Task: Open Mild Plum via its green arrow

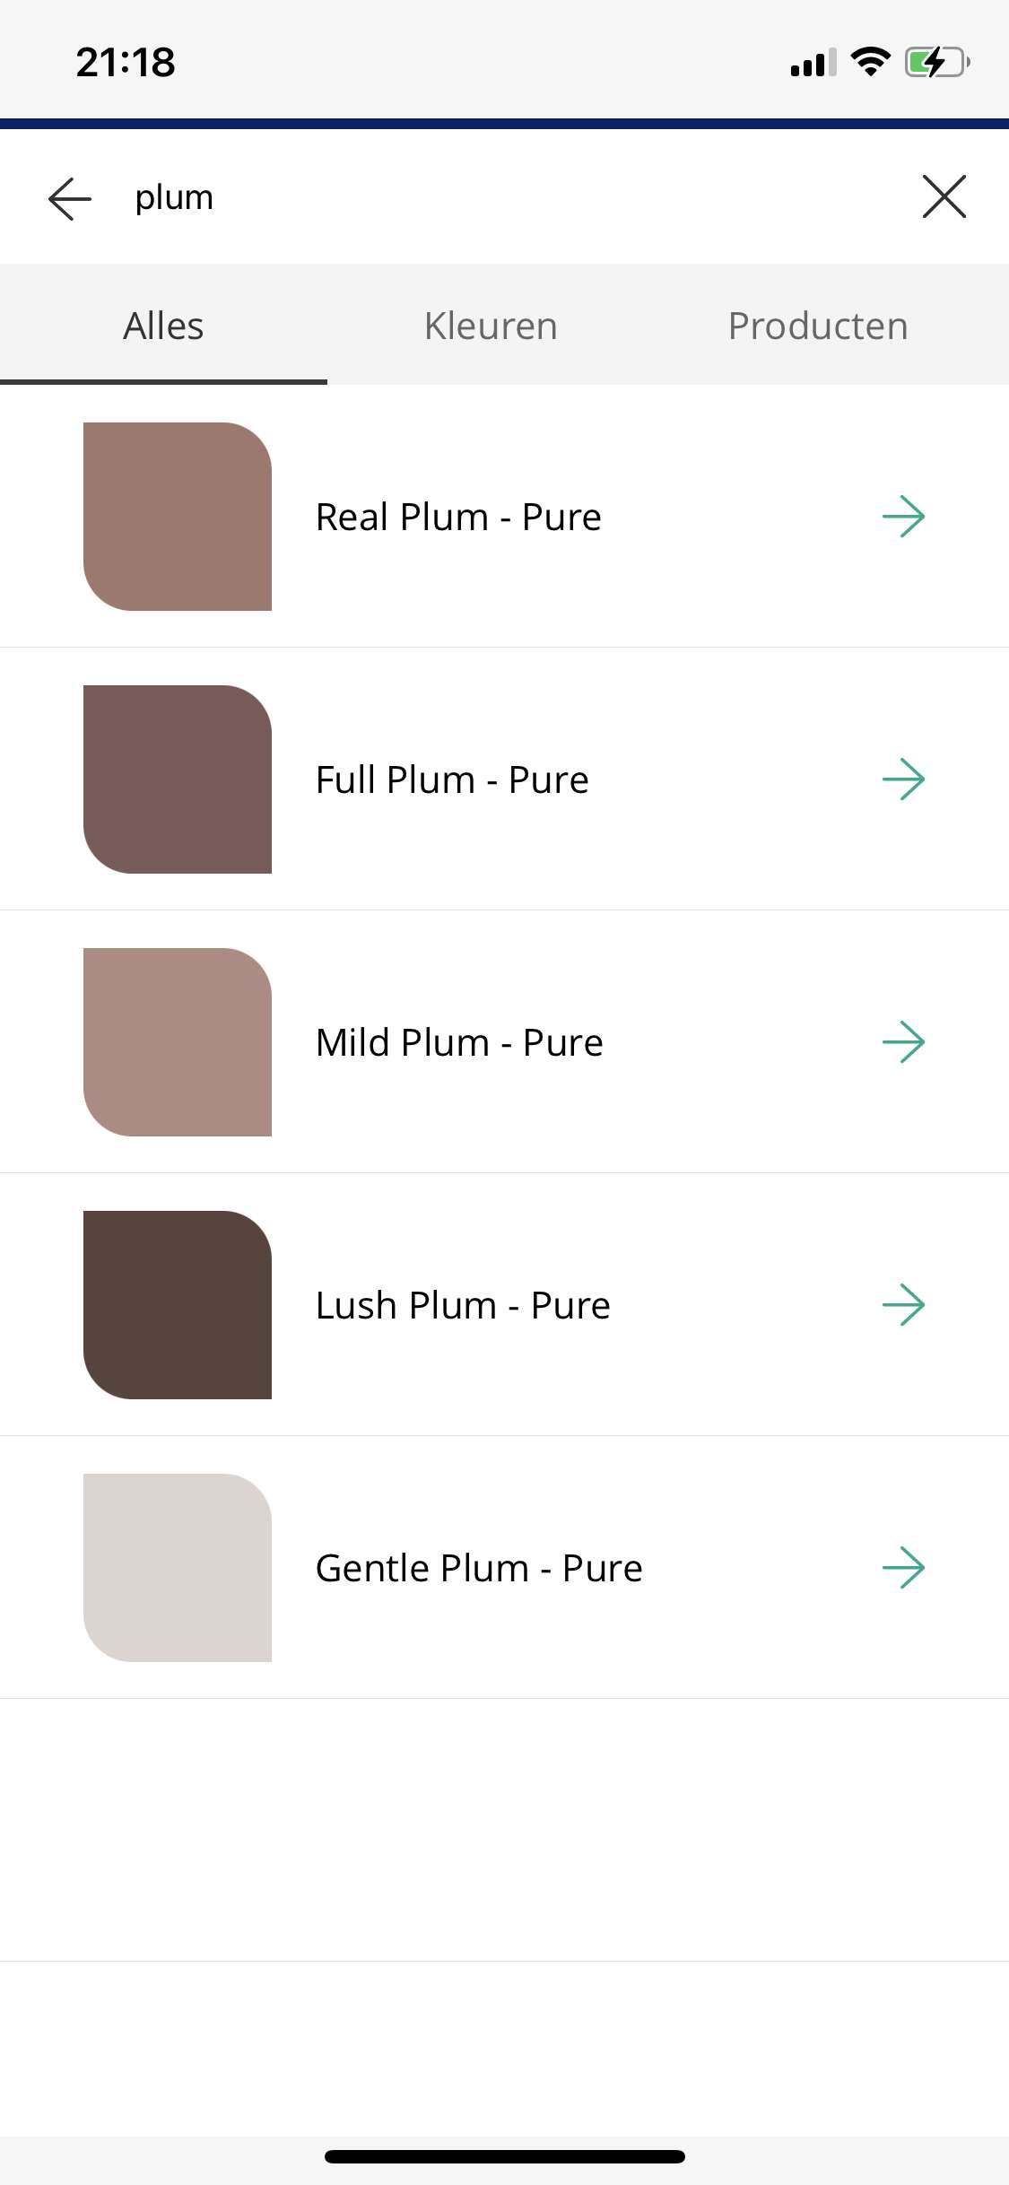Action: point(903,1042)
